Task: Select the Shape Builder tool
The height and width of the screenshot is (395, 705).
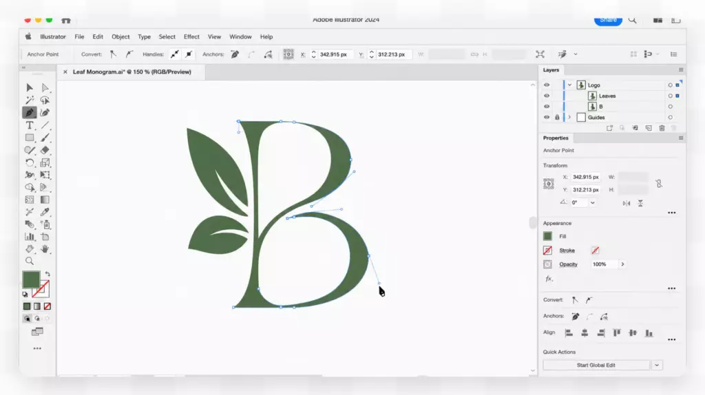Action: [30, 187]
